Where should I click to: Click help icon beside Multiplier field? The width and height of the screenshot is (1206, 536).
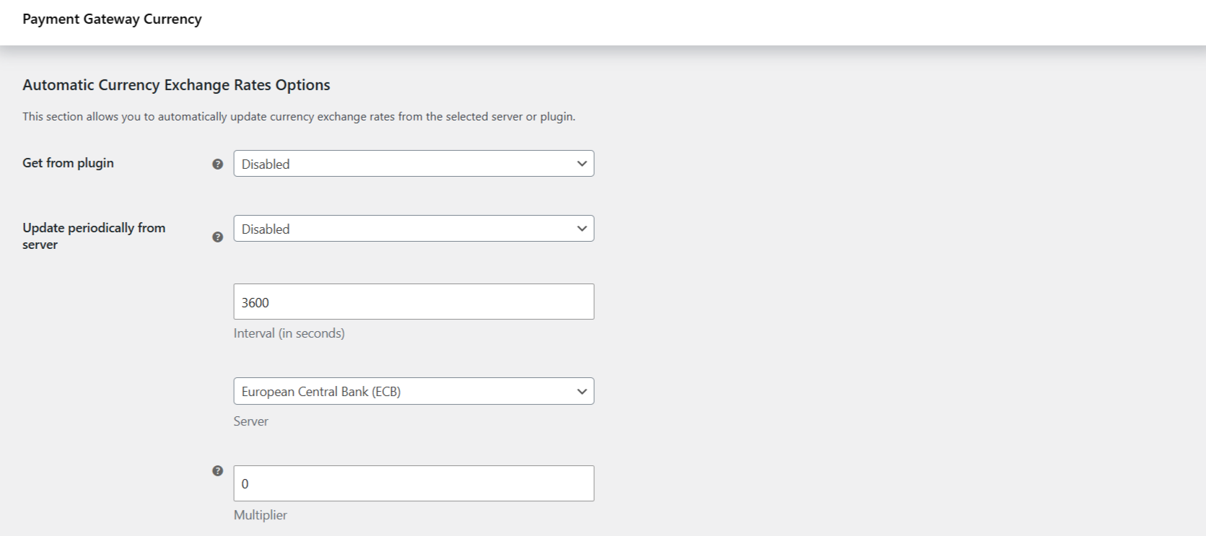click(x=217, y=471)
